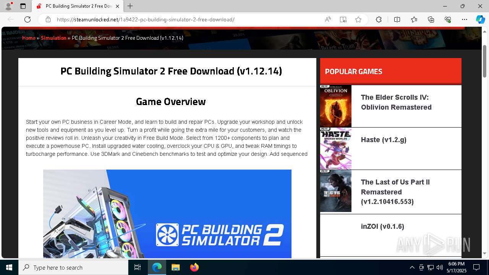
Task: View site information lock icon
Action: click(x=48, y=19)
